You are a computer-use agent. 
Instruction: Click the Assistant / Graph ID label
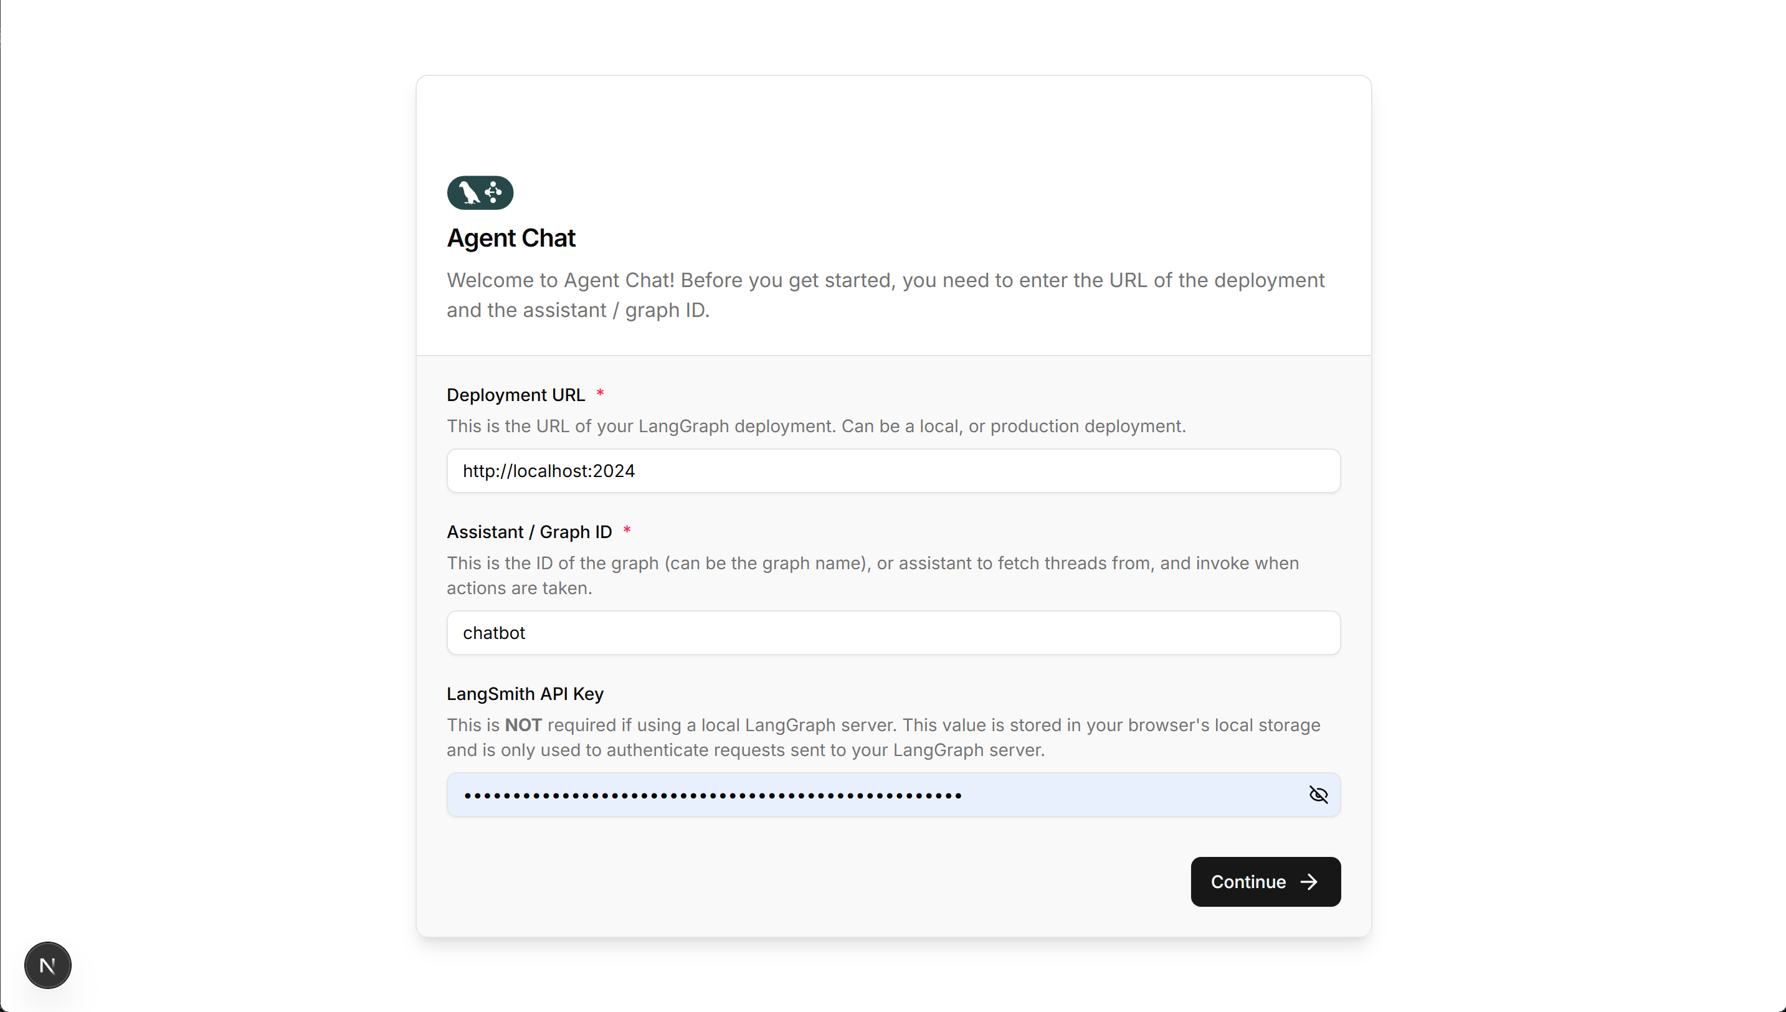(529, 532)
